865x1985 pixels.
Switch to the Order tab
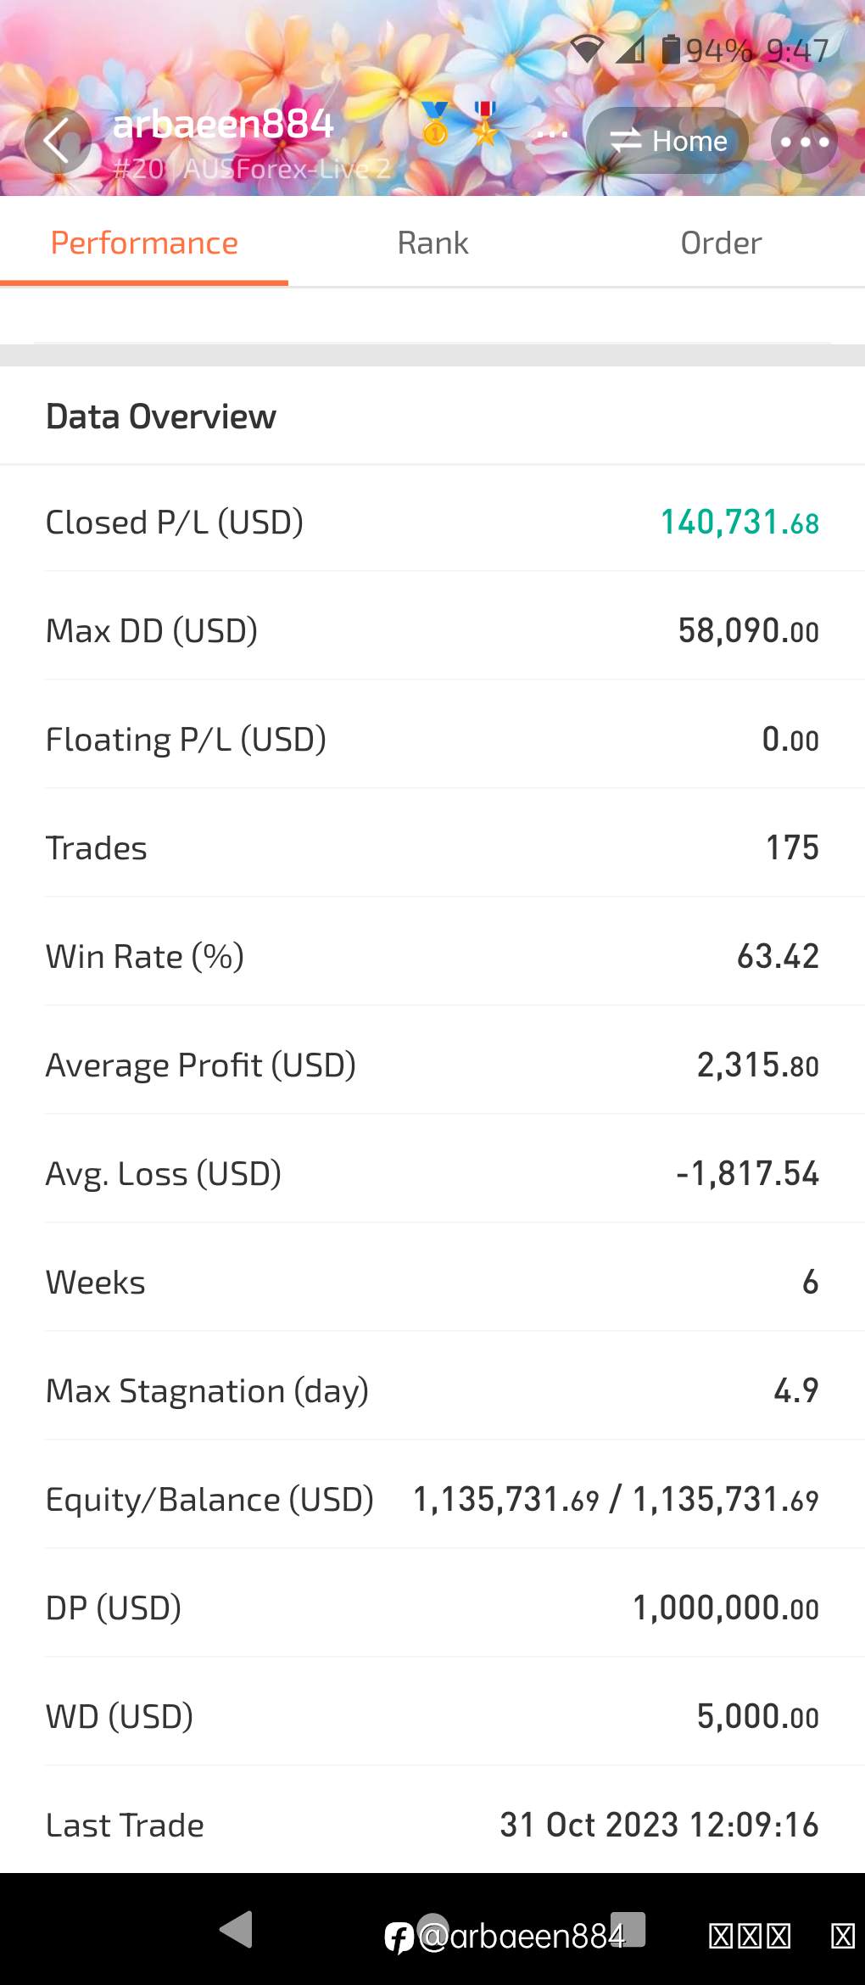click(x=721, y=243)
